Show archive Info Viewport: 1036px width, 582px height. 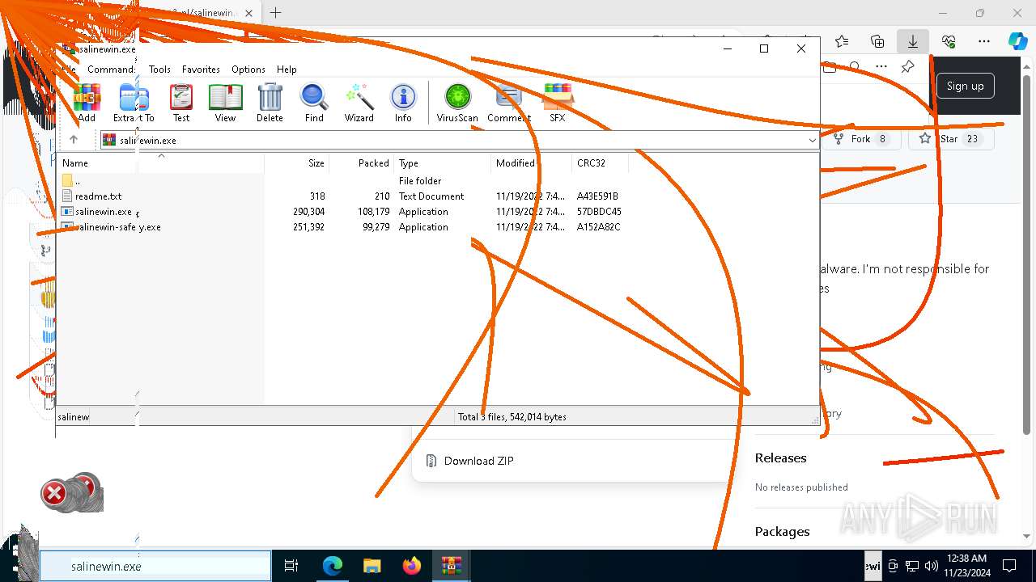pyautogui.click(x=403, y=103)
